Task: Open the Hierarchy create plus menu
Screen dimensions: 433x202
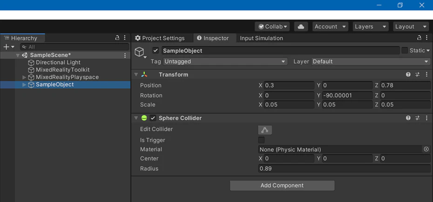Action: coord(8,47)
